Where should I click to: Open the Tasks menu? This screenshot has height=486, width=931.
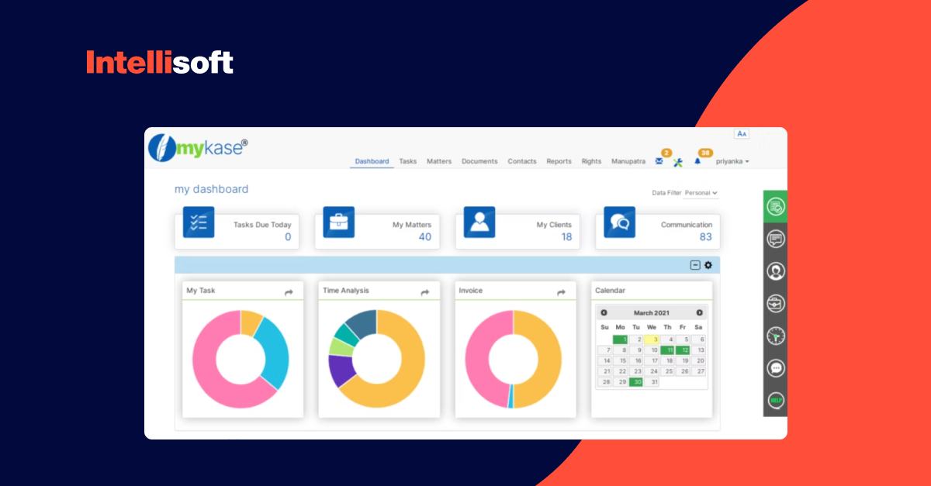tap(408, 161)
